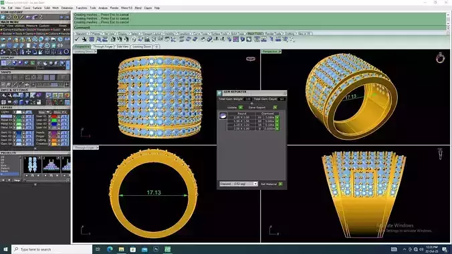Expand the Layers panel bottom arrow

coord(35,149)
